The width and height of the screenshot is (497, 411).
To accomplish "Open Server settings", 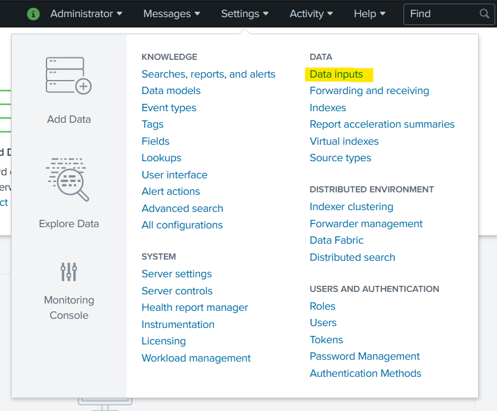I will click(x=177, y=274).
